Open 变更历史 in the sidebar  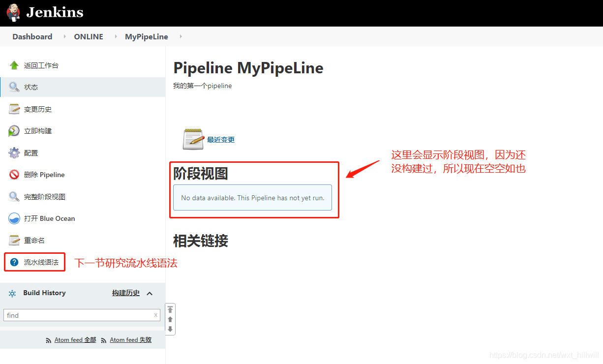[x=38, y=109]
